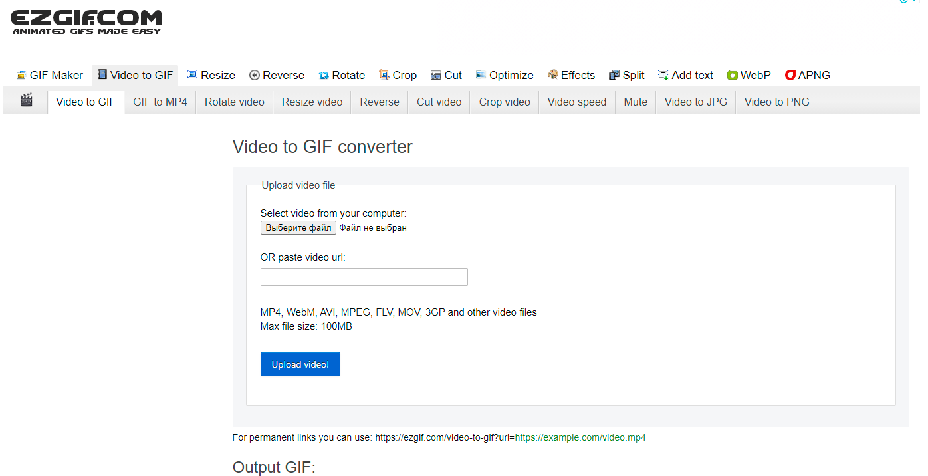Open the Add text tool
This screenshot has height=476, width=928.
click(685, 75)
